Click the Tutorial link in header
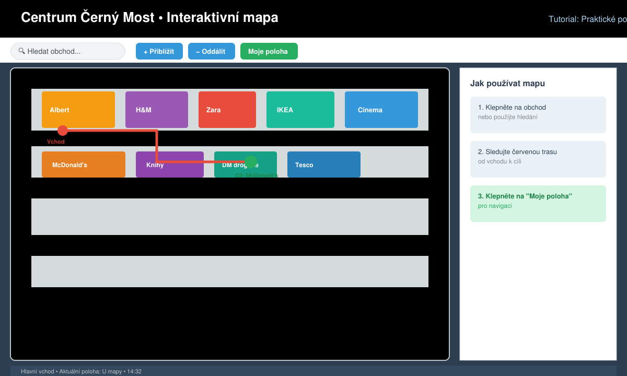Viewport: 627px width, 376px height. click(587, 19)
